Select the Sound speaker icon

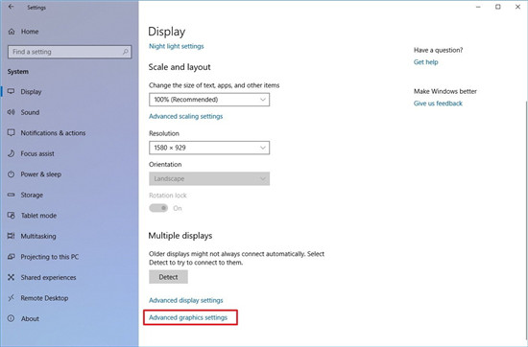click(12, 112)
